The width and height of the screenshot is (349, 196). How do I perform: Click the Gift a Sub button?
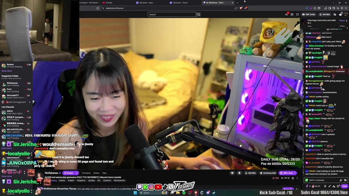click(x=288, y=173)
